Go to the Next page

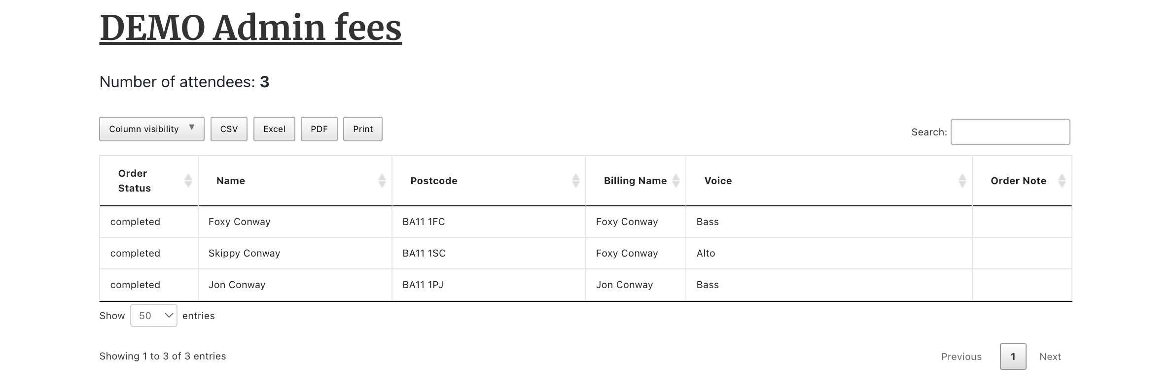pyautogui.click(x=1050, y=357)
